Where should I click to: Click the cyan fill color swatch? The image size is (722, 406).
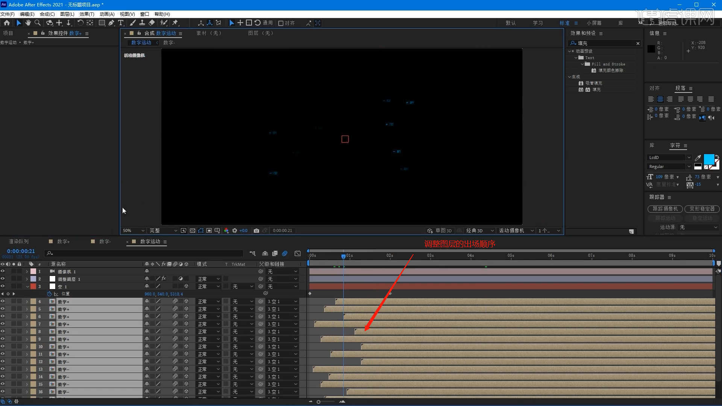click(x=708, y=159)
